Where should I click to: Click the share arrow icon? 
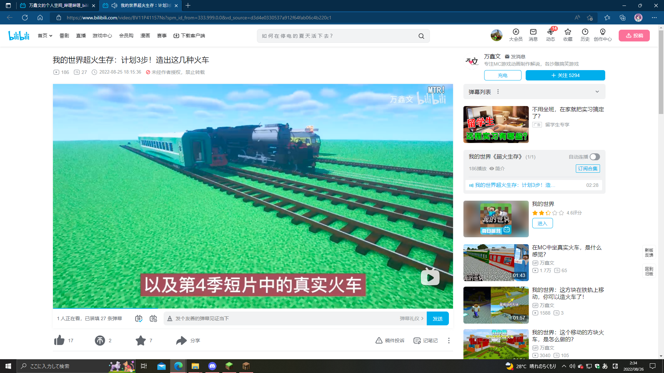pyautogui.click(x=181, y=341)
